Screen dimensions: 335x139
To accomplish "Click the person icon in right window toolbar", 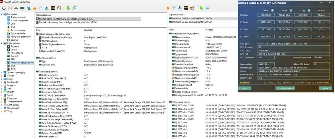I will (x=180, y=8).
